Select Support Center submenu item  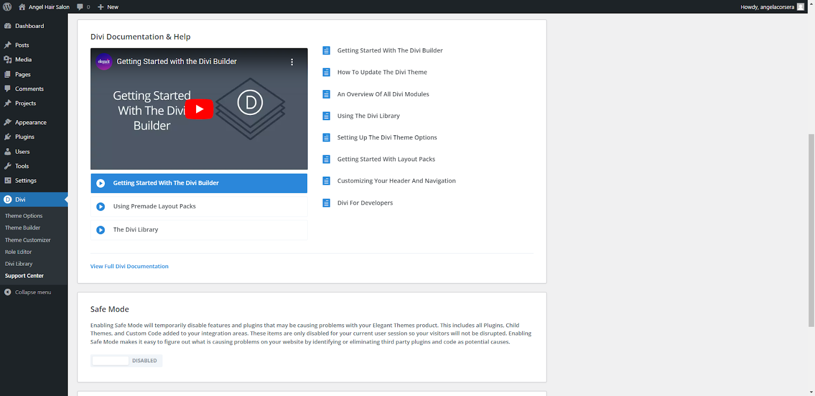click(x=24, y=276)
